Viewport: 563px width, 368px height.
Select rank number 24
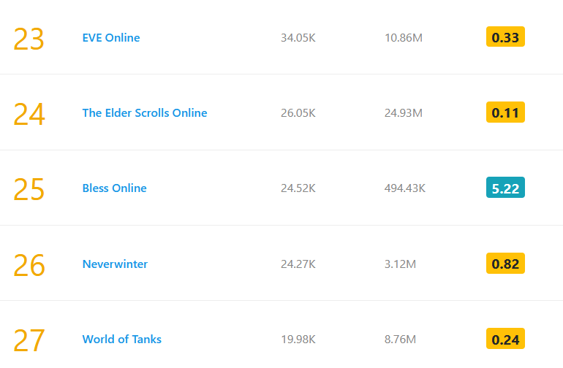coord(29,114)
